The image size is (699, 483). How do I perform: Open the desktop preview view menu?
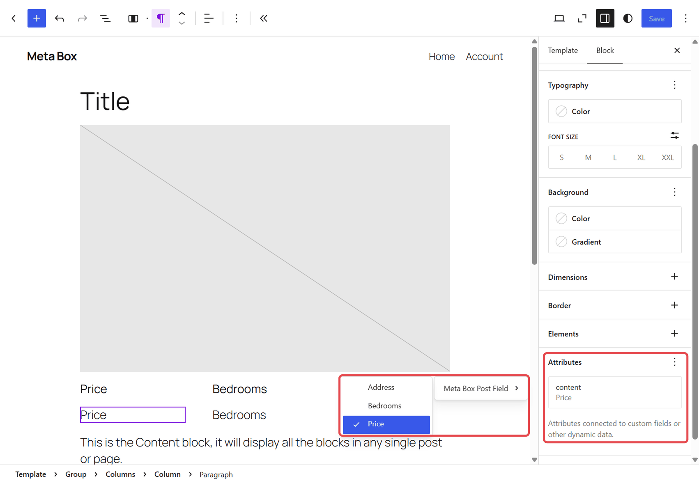pyautogui.click(x=559, y=18)
